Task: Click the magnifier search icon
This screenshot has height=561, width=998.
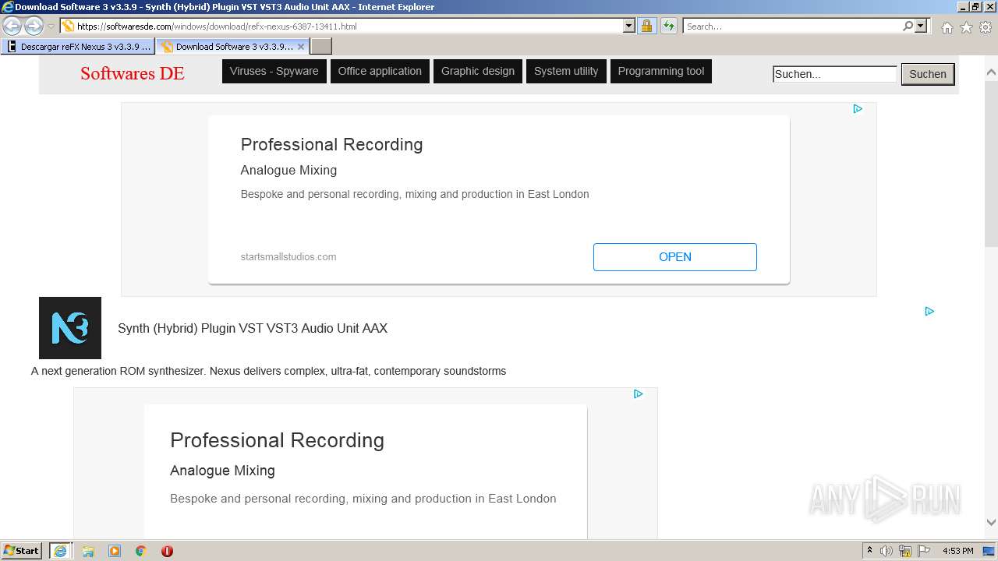Action: tap(908, 26)
